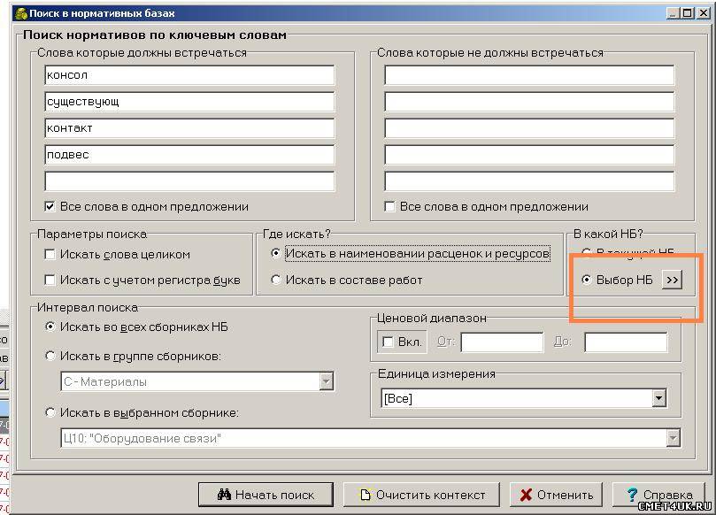Click the page icon on Очистить контекст
This screenshot has width=716, height=515.
coord(365,495)
